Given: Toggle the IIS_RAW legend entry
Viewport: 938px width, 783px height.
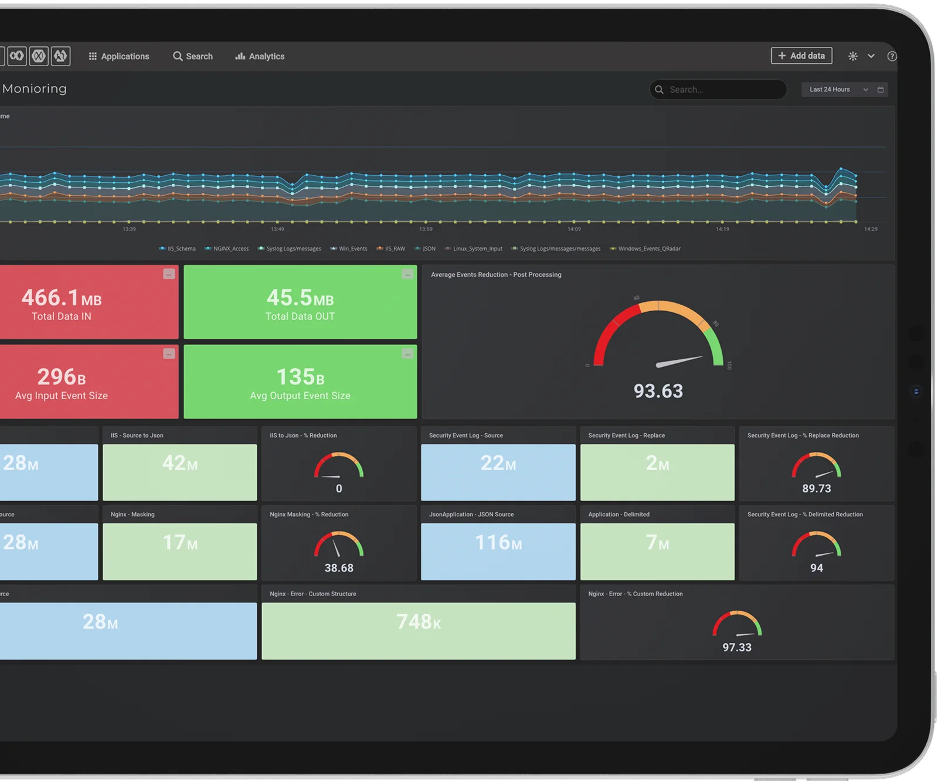Looking at the screenshot, I should (x=390, y=248).
